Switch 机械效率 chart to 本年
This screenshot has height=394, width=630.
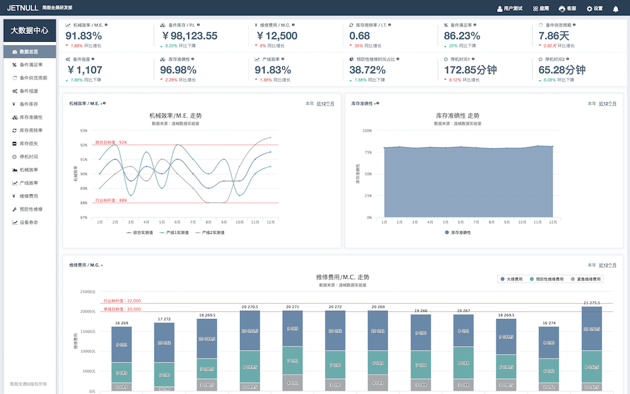pyautogui.click(x=309, y=103)
